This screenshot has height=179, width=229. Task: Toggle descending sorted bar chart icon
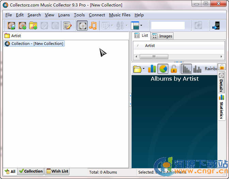(186, 68)
